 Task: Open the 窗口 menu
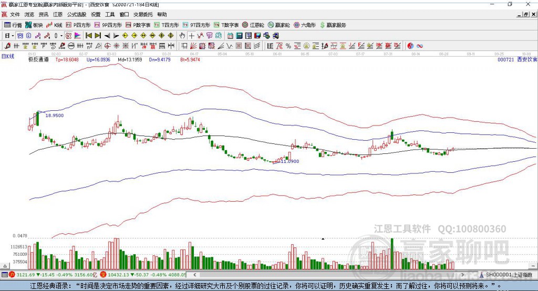coord(124,14)
